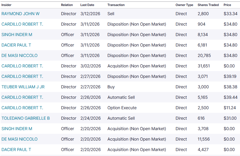Click the Price column header
240x156 pixels.
tap(227, 5)
